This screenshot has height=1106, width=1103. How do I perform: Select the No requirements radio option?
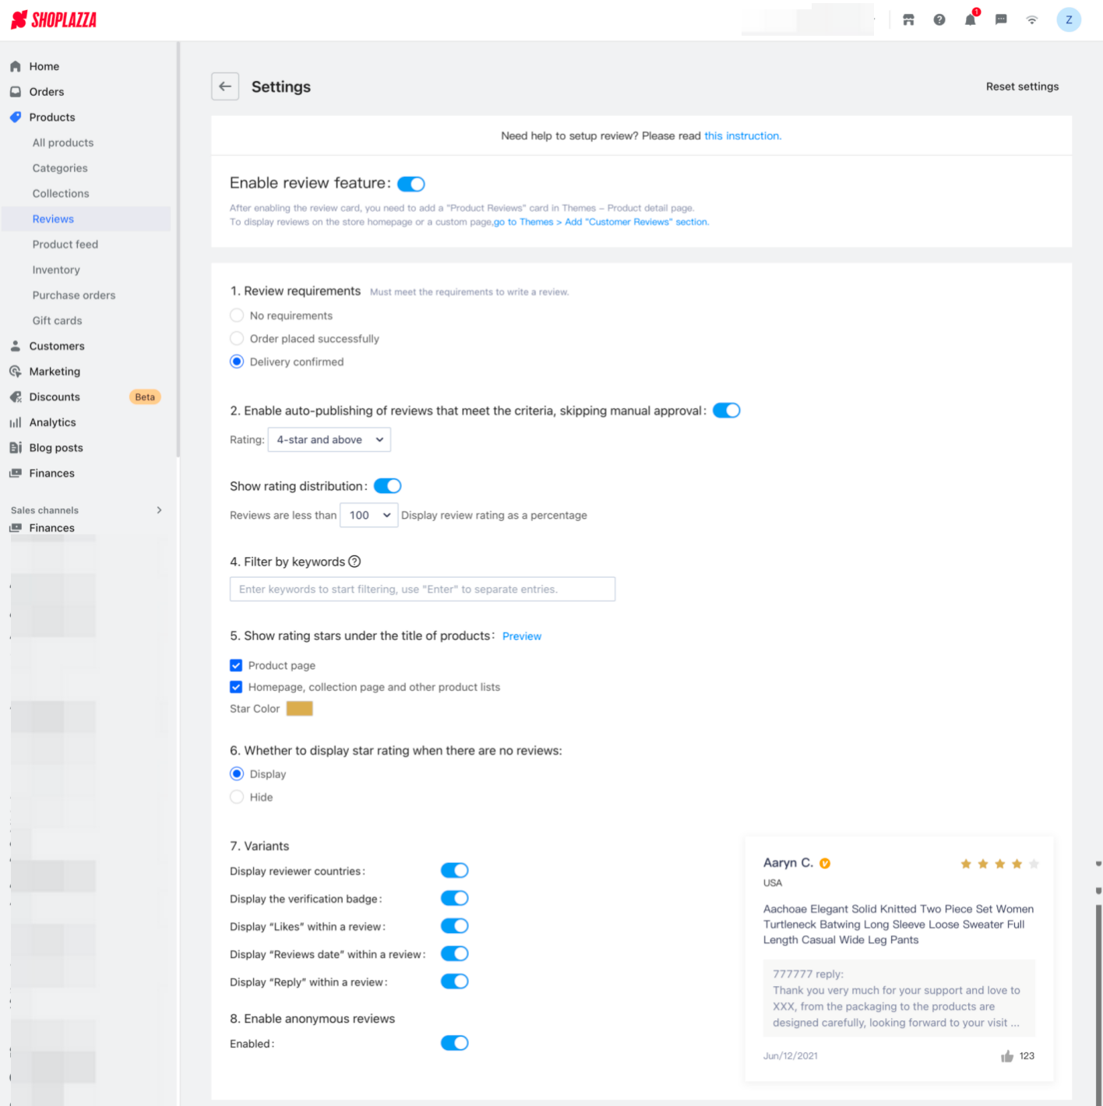[x=237, y=315]
